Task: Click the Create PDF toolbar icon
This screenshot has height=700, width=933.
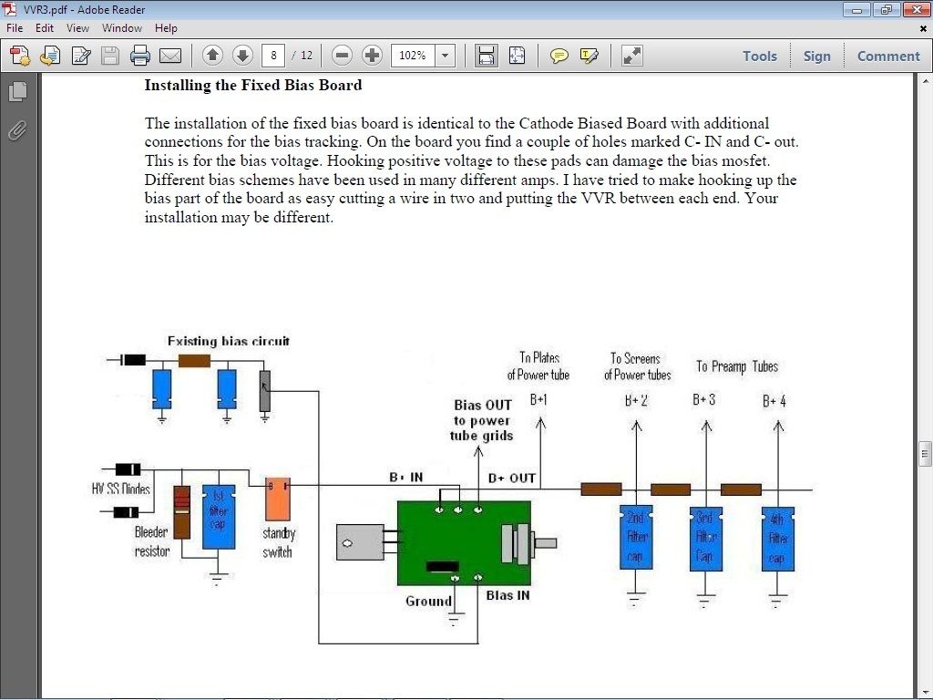Action: (20, 56)
